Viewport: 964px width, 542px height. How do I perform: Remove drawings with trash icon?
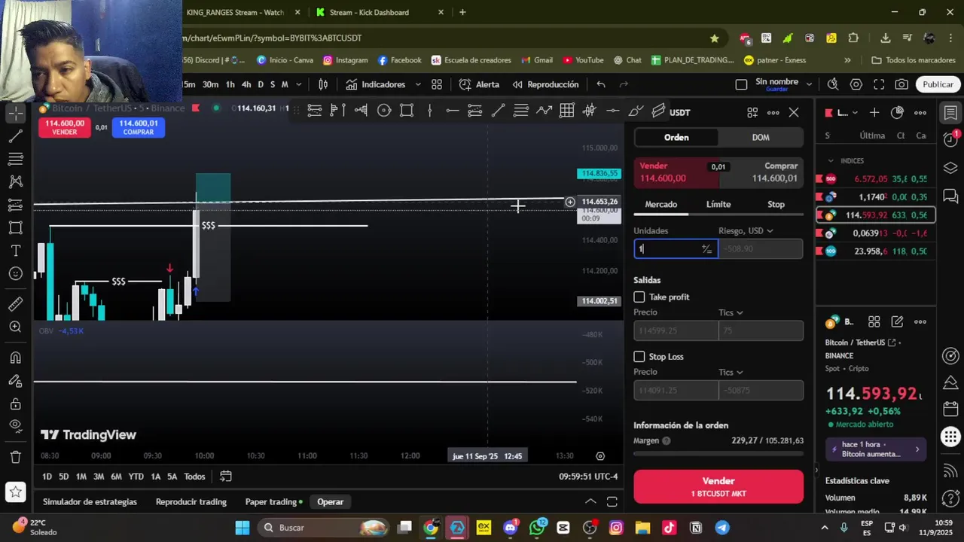coord(15,457)
